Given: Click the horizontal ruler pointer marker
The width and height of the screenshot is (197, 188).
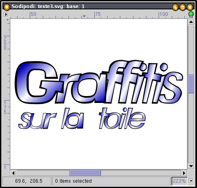Looking at the screenshot, I should pyautogui.click(x=84, y=16).
